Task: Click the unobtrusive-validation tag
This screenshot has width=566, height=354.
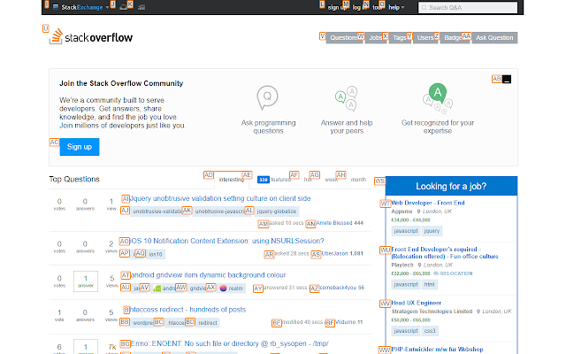Action: pyautogui.click(x=157, y=212)
